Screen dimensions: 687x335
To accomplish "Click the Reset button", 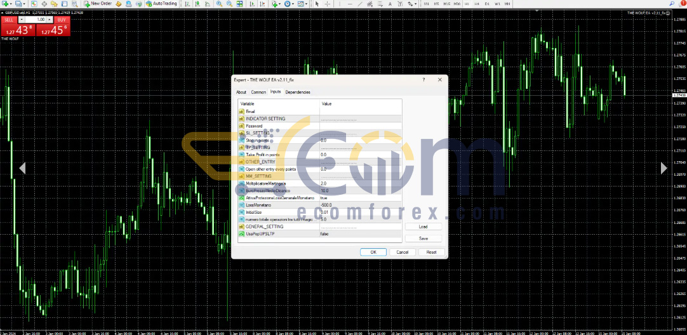I will (x=432, y=253).
